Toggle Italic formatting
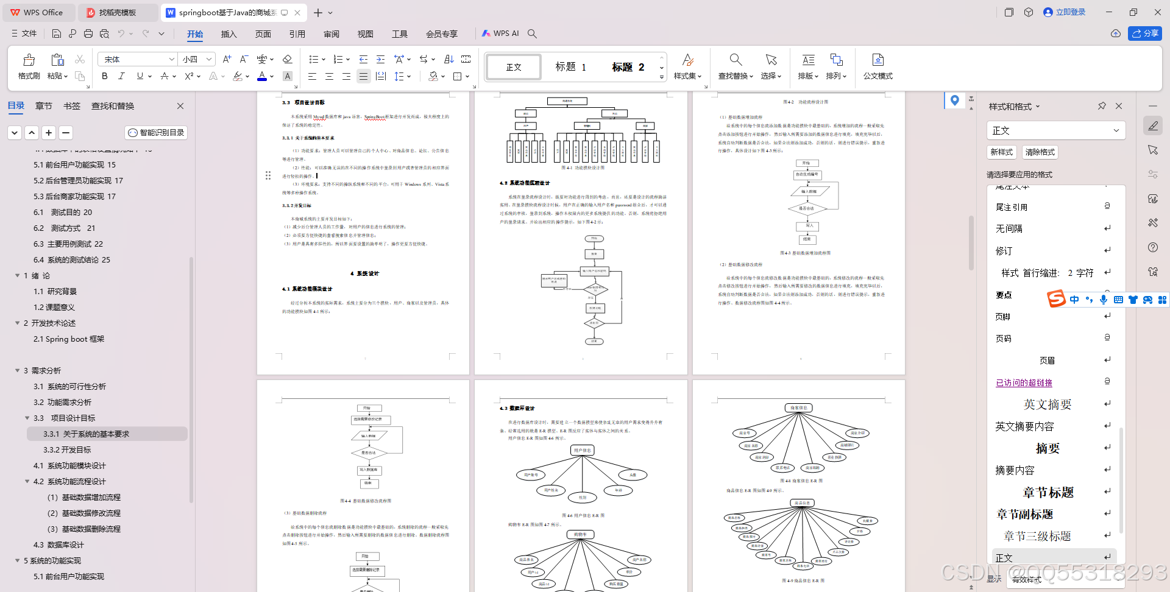Viewport: 1170px width, 592px height. click(121, 76)
